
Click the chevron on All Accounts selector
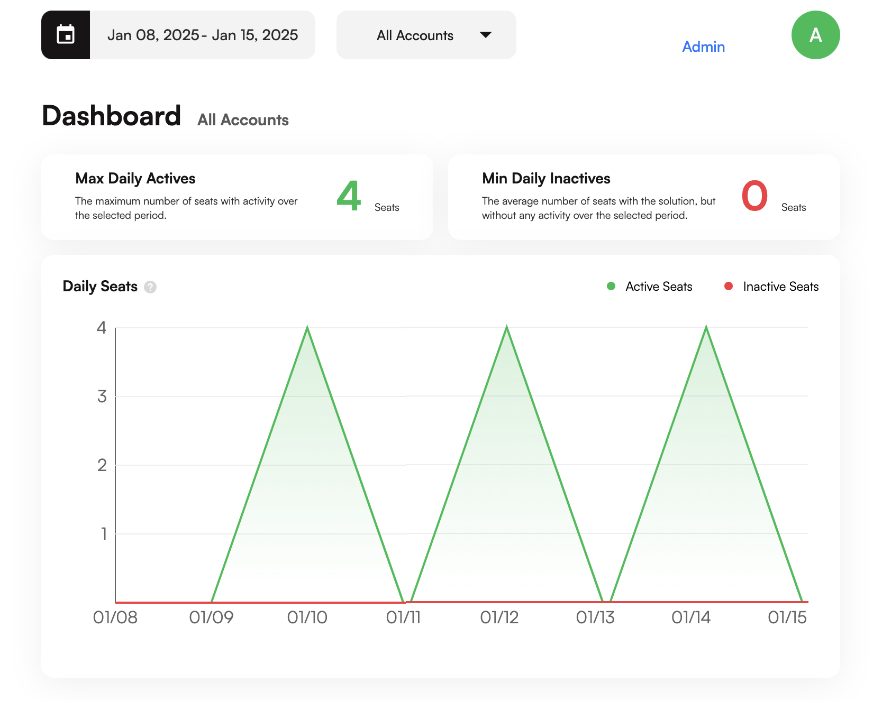486,35
